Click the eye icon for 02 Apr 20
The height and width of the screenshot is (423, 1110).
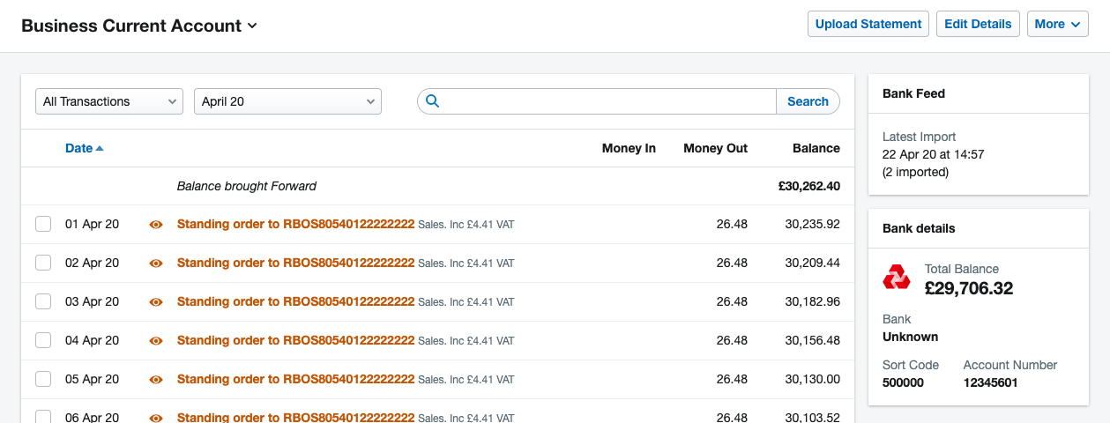tap(156, 263)
